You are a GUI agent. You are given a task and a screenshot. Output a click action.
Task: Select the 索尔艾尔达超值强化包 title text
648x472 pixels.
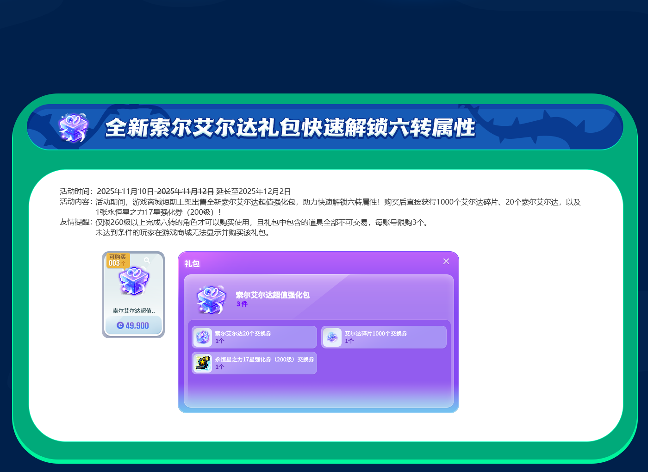pos(273,295)
